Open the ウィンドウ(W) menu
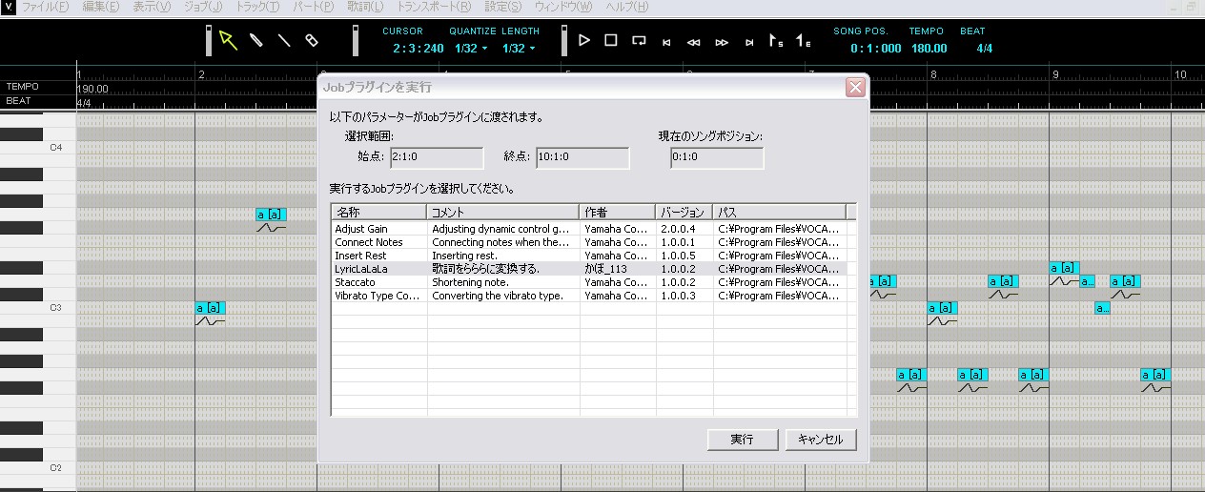 pyautogui.click(x=562, y=7)
